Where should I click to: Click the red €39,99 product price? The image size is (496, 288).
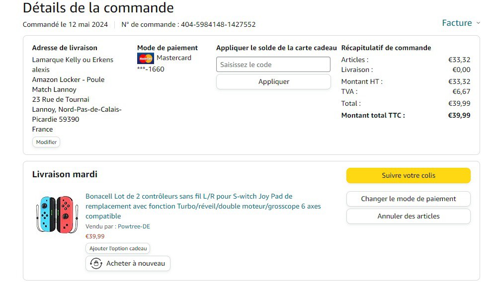[x=95, y=236]
